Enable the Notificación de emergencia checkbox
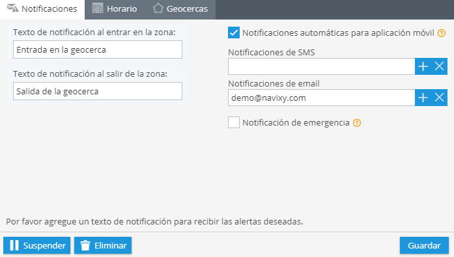This screenshot has width=454, height=257. tap(234, 122)
